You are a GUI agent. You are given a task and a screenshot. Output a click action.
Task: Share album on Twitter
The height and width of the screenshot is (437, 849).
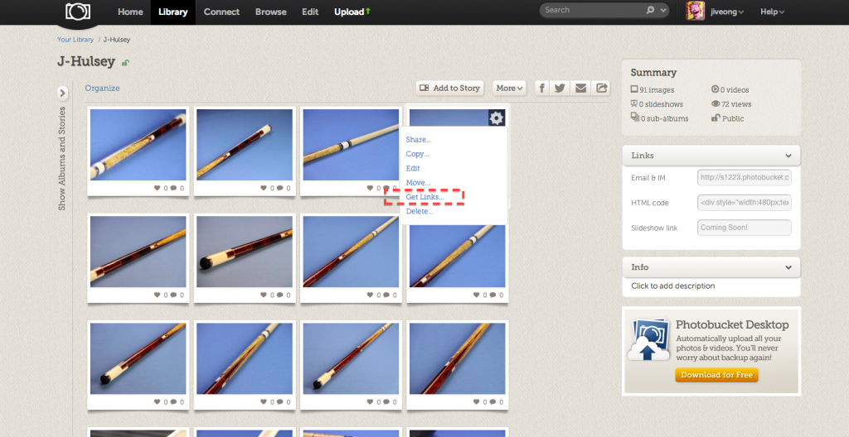[560, 89]
